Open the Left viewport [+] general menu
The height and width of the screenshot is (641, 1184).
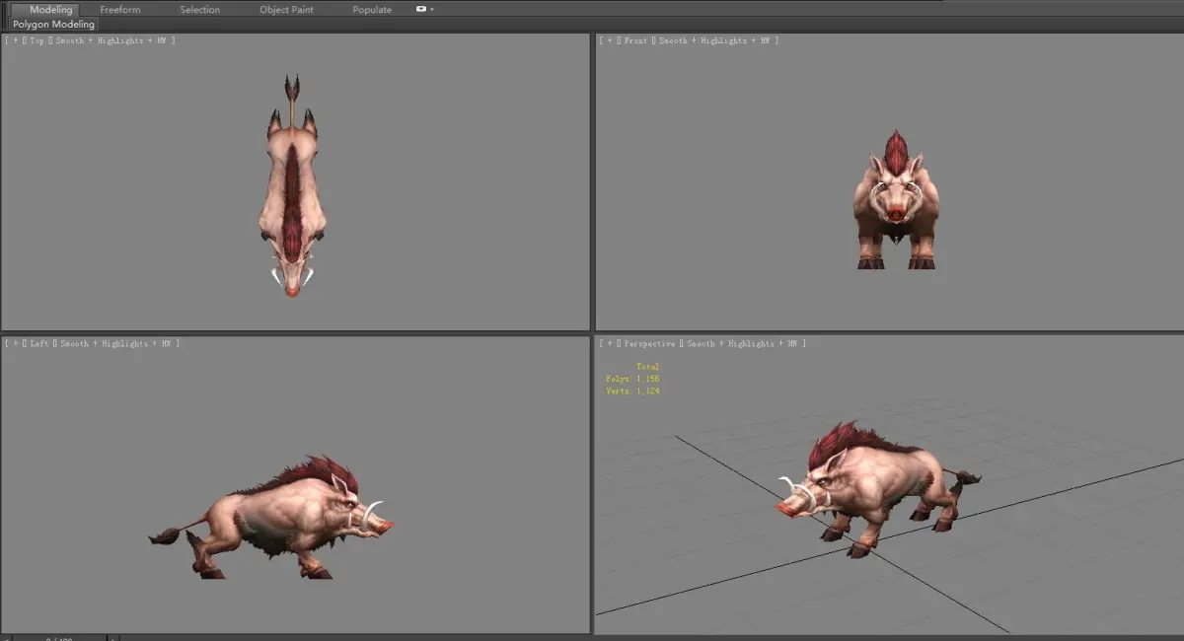click(14, 343)
